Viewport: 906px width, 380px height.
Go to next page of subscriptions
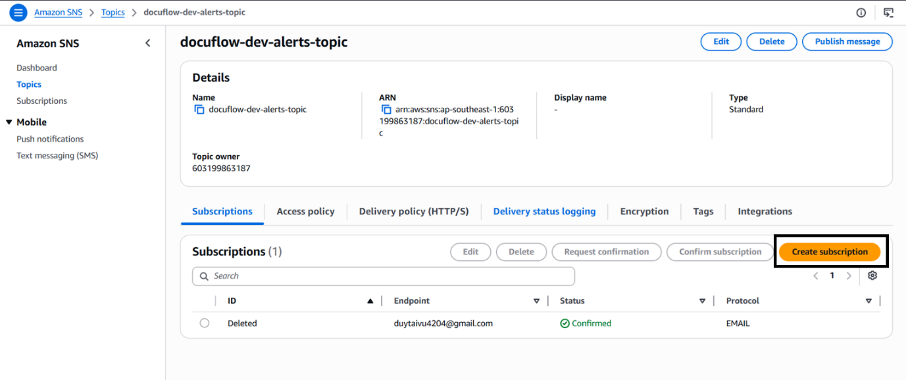849,276
